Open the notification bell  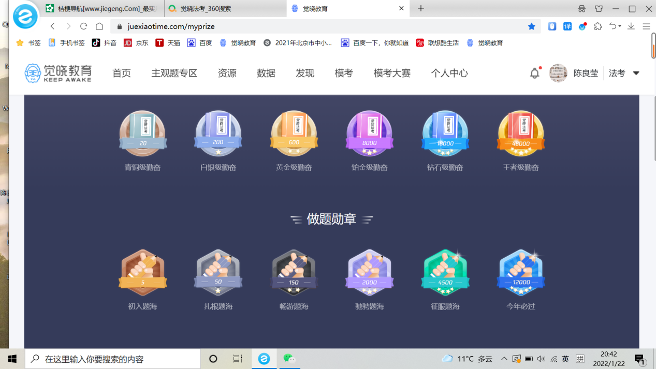535,73
